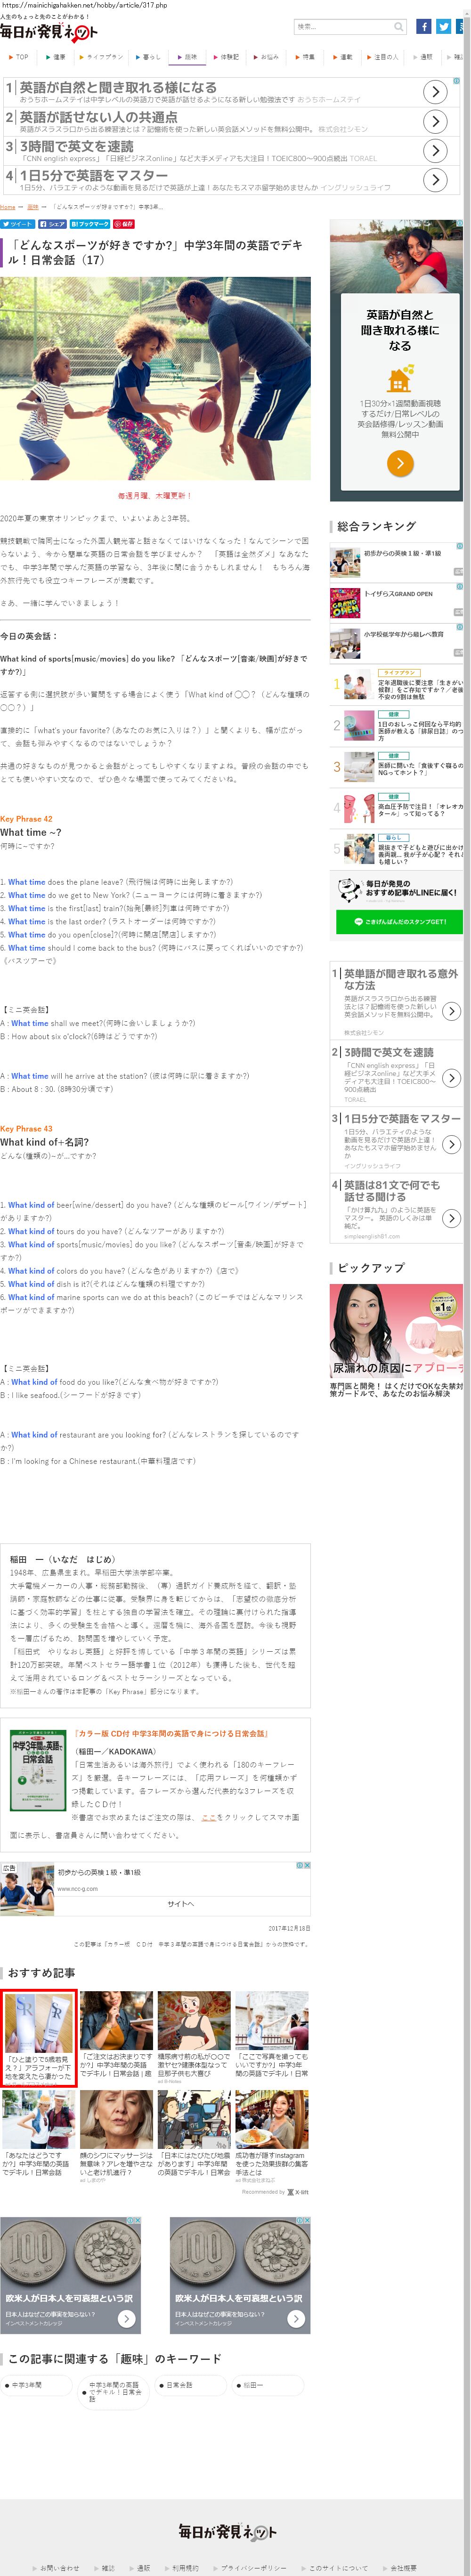Open 趣味 navigation menu item

click(x=187, y=57)
